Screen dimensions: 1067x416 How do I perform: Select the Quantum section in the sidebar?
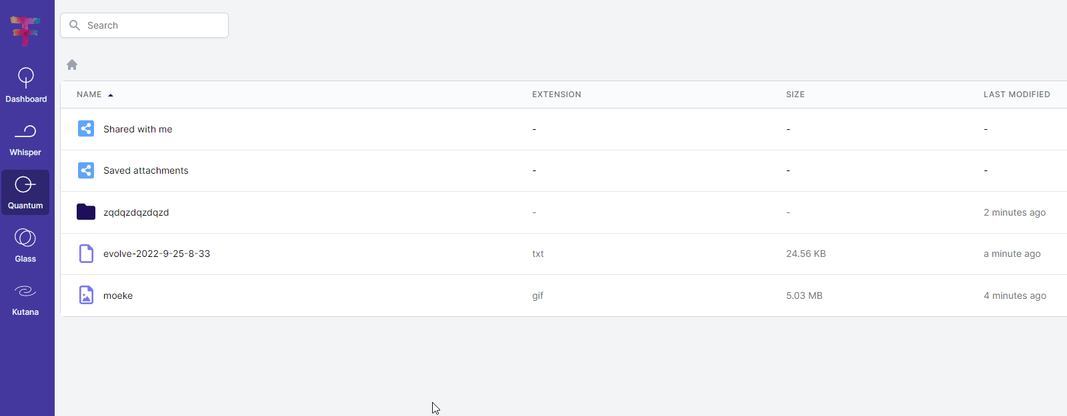click(25, 192)
